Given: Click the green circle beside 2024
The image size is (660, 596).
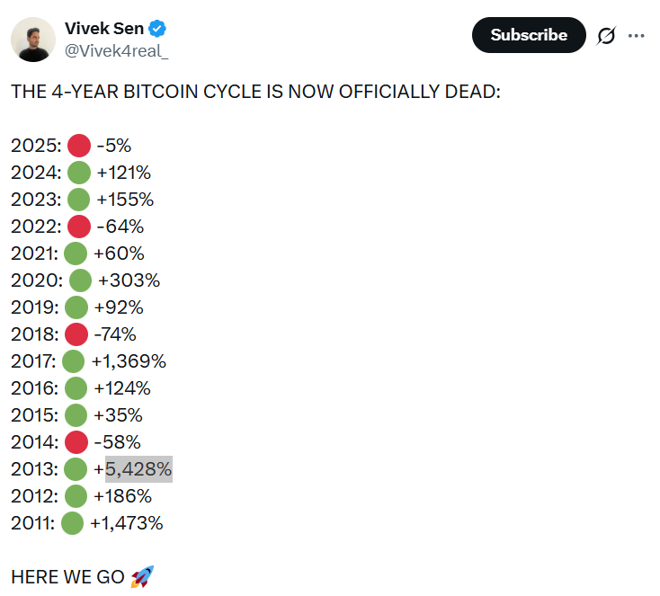Looking at the screenshot, I should 79,173.
